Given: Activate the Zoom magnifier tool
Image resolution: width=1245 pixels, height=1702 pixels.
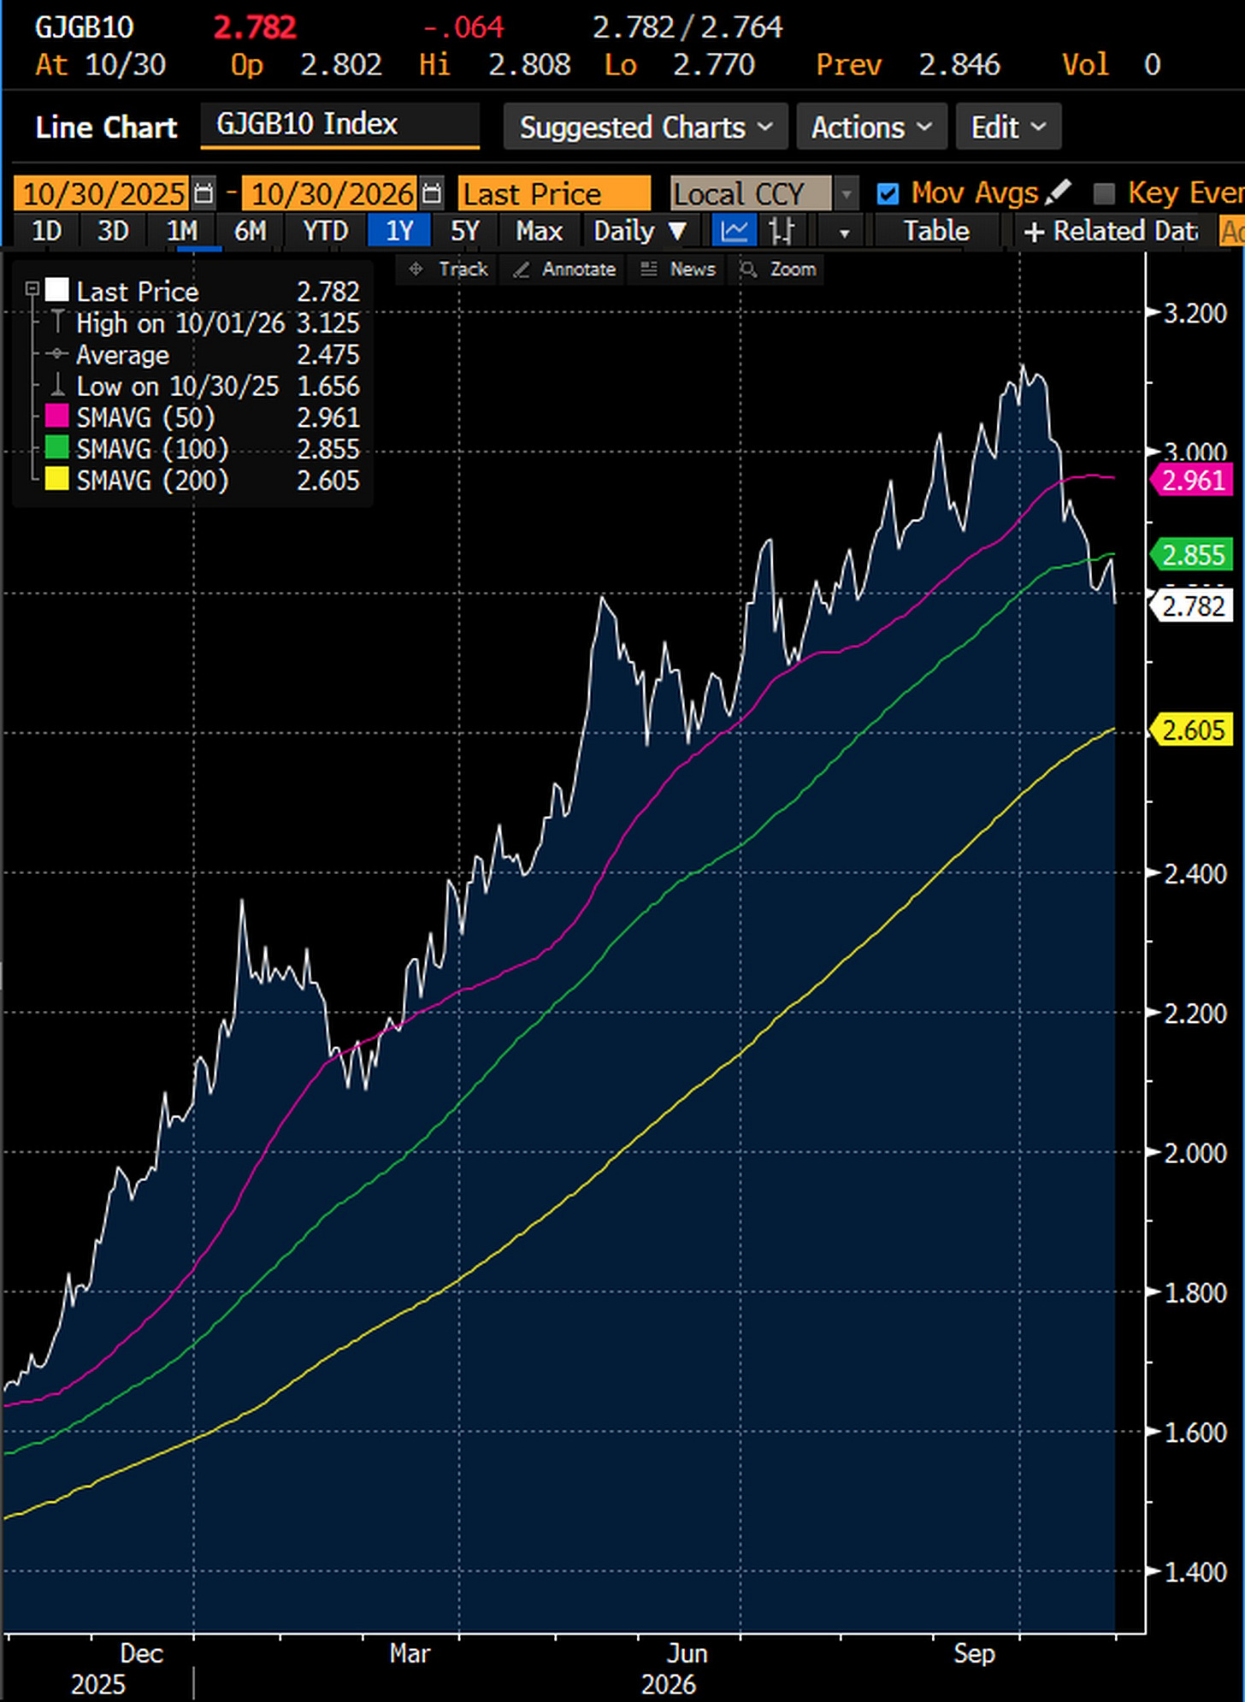Looking at the screenshot, I should pos(778,269).
